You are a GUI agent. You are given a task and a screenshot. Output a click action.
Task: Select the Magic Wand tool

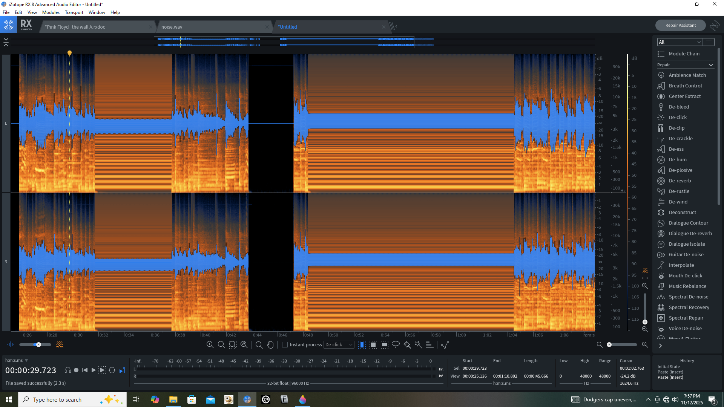(x=418, y=344)
